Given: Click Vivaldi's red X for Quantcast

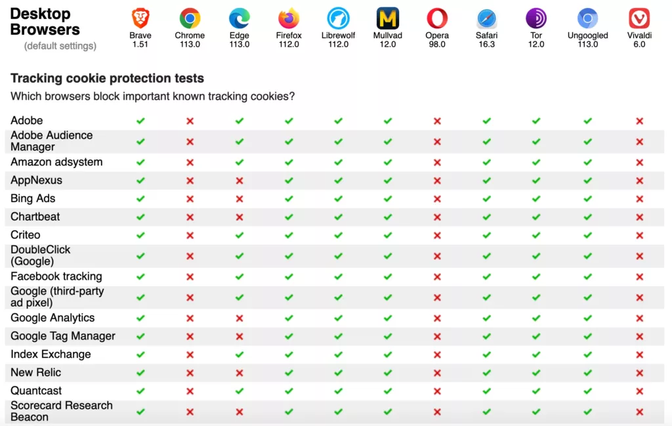Looking at the screenshot, I should click(x=639, y=391).
